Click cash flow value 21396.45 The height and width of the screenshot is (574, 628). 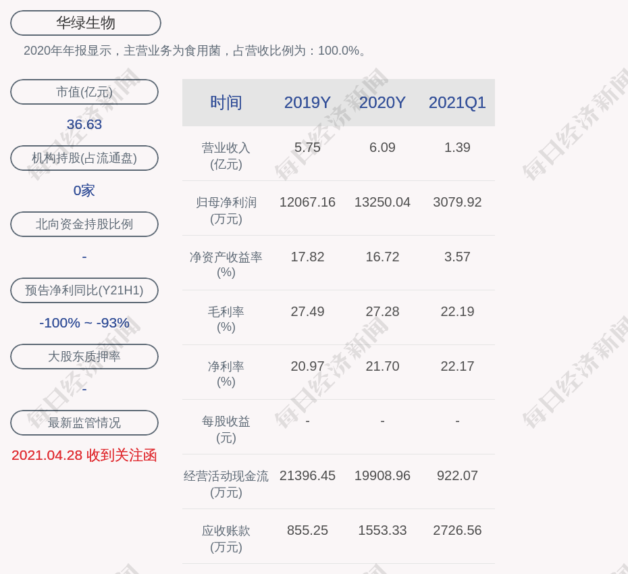[307, 475]
